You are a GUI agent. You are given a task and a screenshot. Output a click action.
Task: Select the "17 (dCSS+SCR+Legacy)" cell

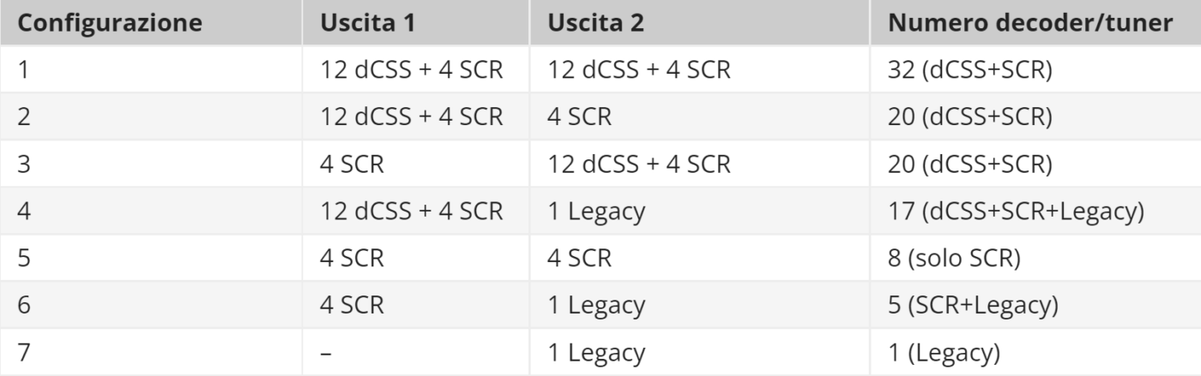tap(1017, 212)
